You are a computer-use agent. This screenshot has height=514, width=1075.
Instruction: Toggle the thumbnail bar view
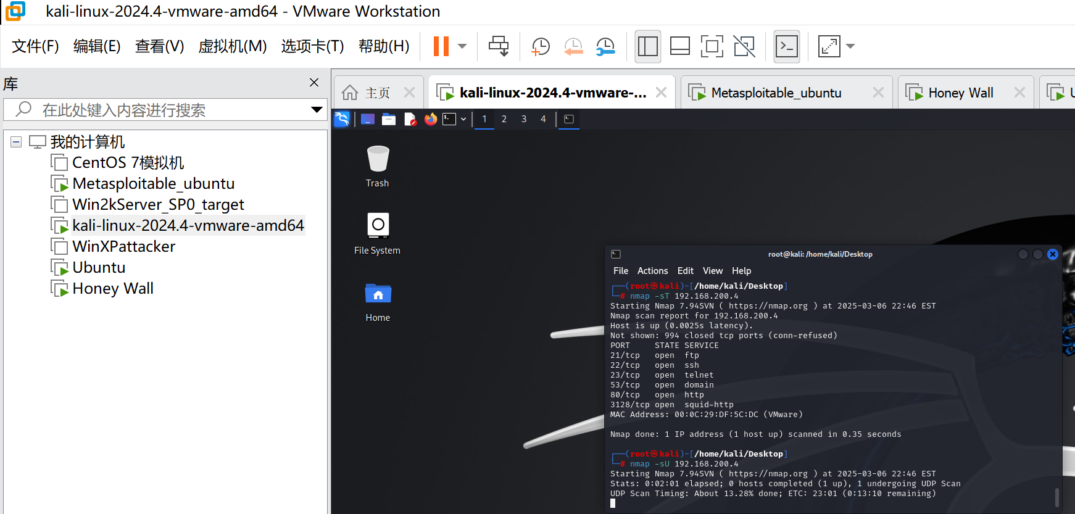[x=680, y=46]
